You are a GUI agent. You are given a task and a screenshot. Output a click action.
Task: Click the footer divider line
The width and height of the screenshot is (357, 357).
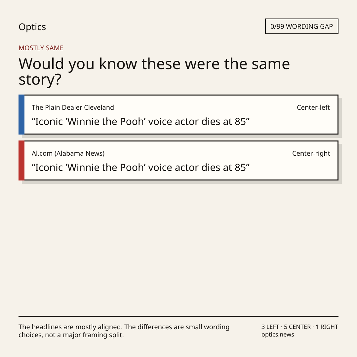click(178, 316)
